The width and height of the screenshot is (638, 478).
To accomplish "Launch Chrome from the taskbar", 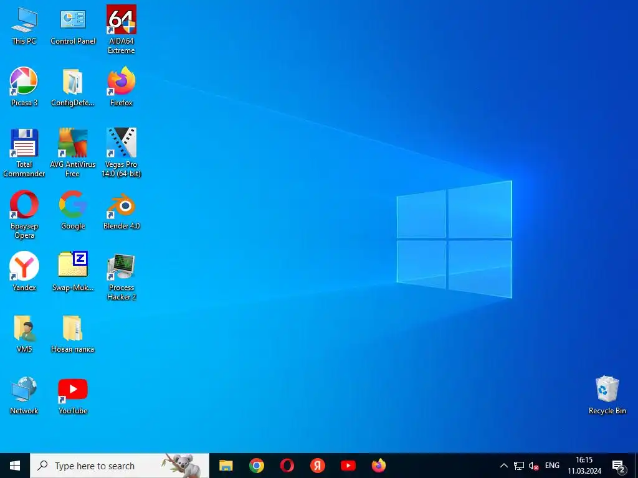I will click(x=256, y=466).
